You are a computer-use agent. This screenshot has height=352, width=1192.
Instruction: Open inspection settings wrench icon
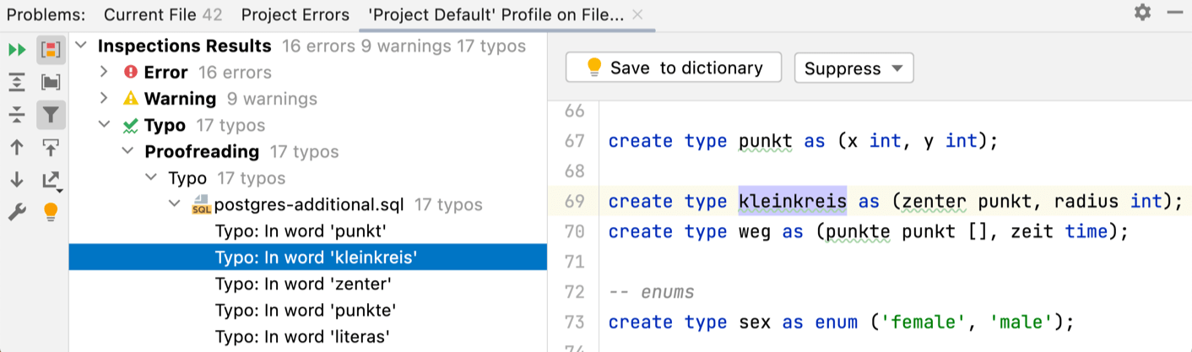(x=17, y=211)
